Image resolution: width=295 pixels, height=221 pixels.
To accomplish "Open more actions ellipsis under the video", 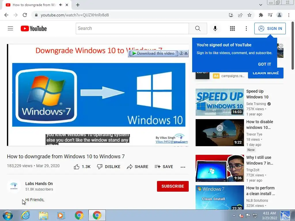I will [183, 167].
